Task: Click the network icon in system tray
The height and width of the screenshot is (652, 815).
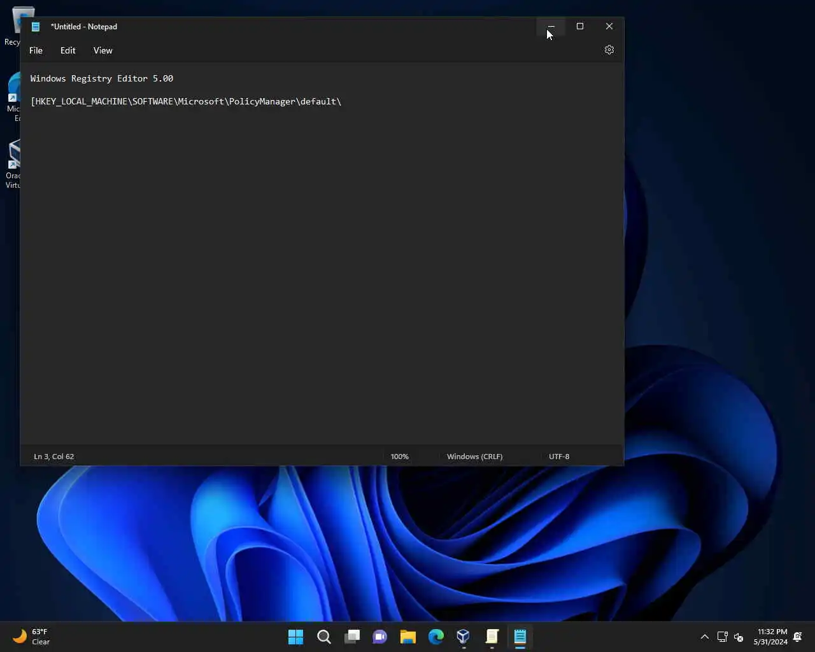Action: point(722,637)
